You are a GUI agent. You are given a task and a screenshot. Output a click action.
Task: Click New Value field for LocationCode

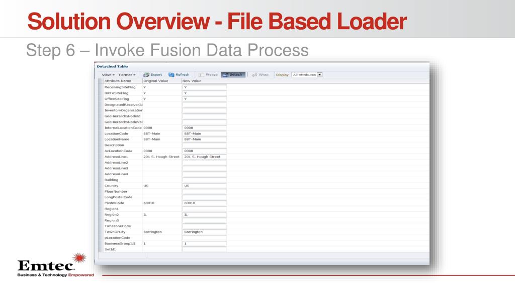tap(204, 133)
